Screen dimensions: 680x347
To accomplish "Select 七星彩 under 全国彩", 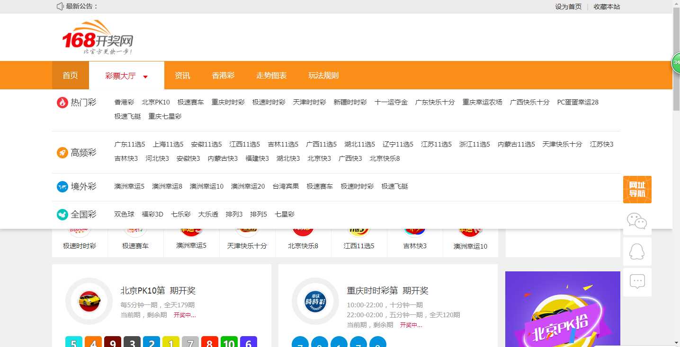I will 285,214.
